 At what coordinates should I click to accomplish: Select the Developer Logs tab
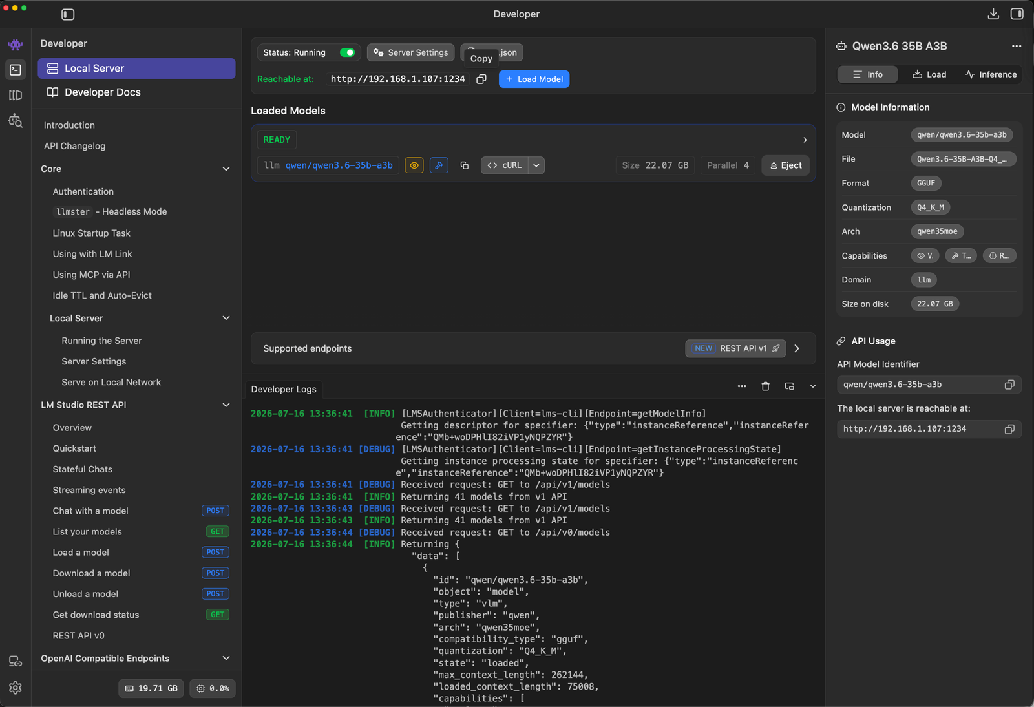[x=284, y=389]
